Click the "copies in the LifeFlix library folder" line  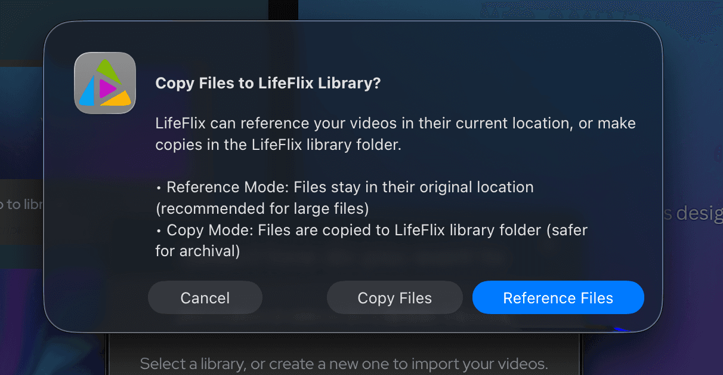click(x=278, y=145)
